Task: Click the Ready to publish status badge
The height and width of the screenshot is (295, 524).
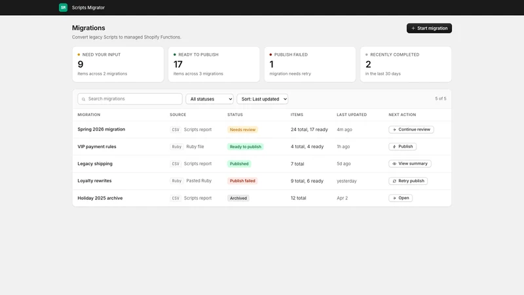Action: click(x=245, y=147)
